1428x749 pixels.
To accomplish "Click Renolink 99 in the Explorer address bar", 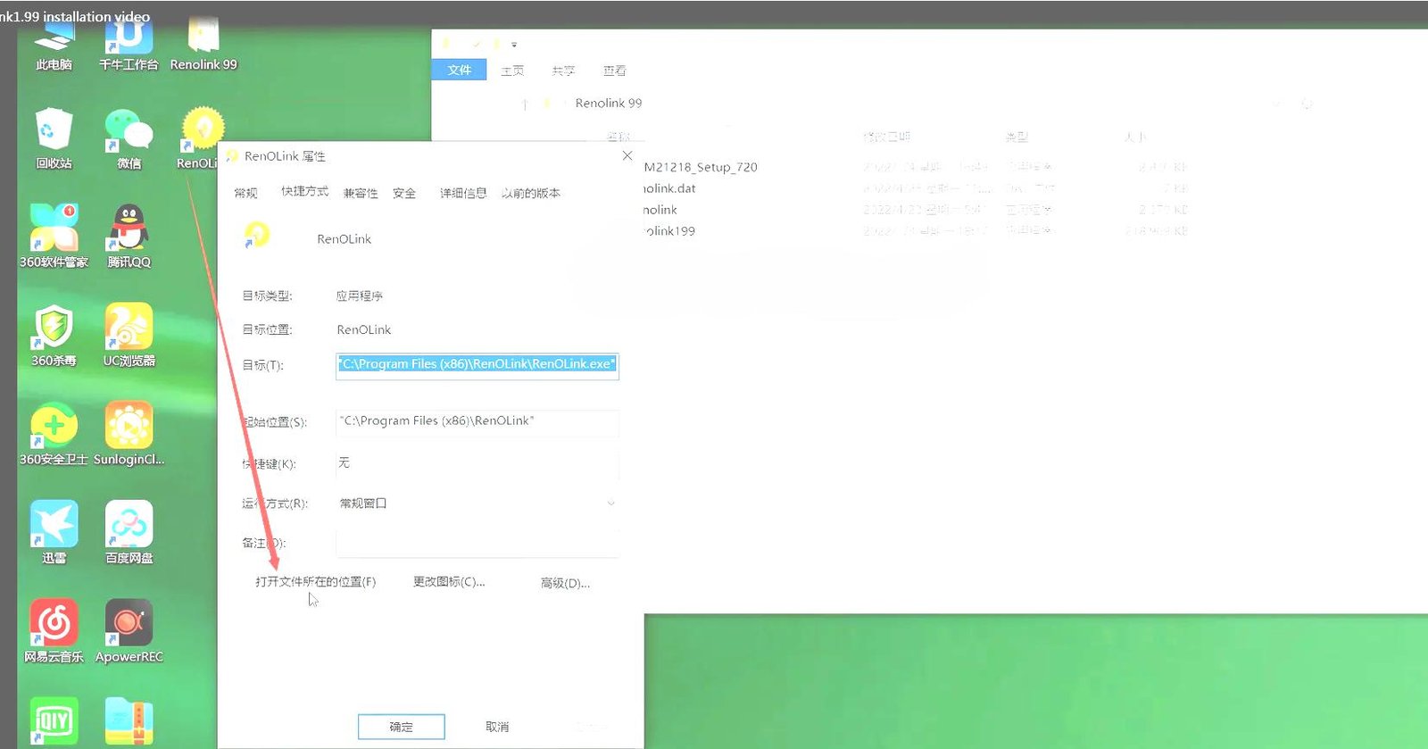I will [x=609, y=104].
